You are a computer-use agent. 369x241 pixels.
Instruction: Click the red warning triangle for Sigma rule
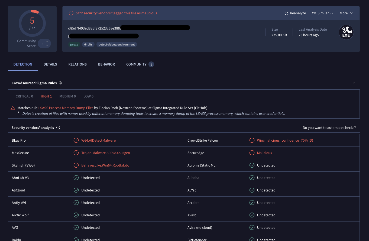(x=13, y=108)
